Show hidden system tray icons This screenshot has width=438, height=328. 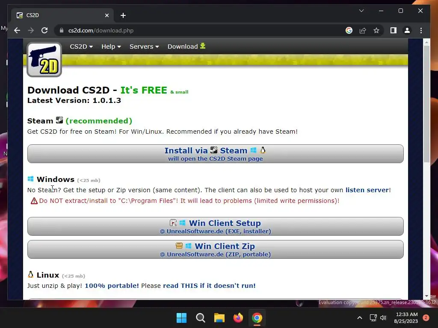coord(360,318)
